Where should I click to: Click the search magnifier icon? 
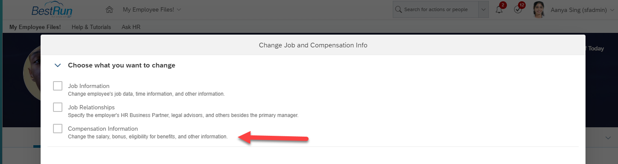398,9
